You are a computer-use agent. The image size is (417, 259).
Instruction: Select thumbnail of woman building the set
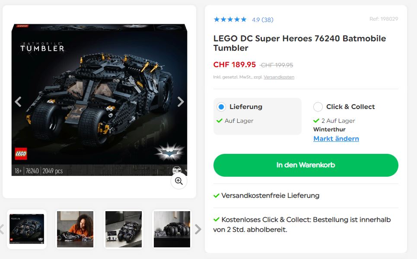point(75,229)
